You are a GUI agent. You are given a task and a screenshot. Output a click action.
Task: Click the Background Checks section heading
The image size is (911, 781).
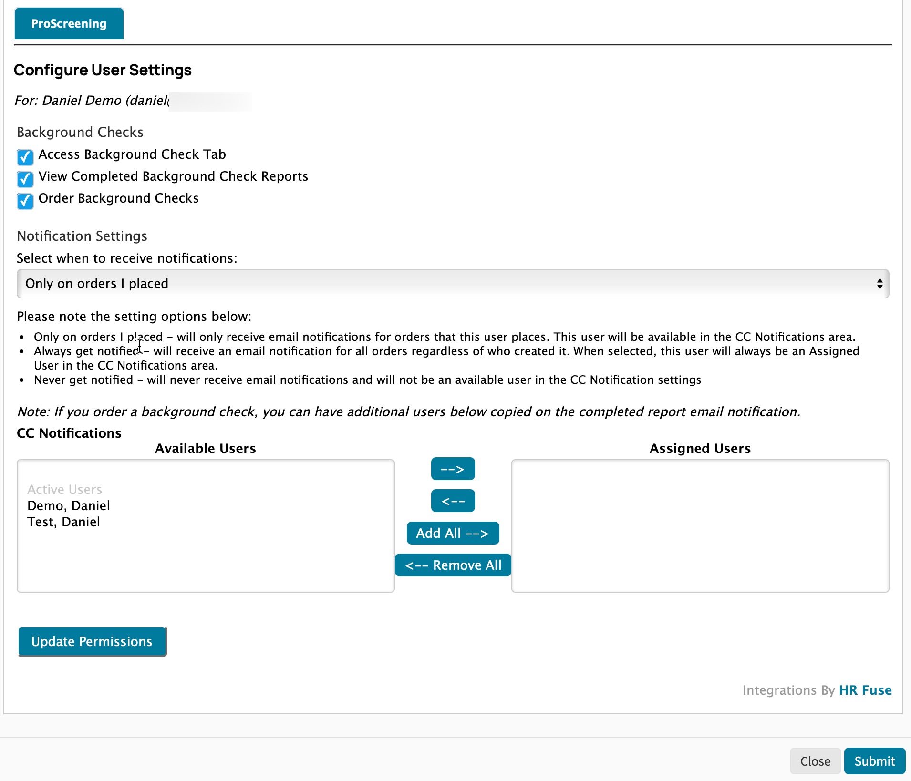tap(80, 132)
